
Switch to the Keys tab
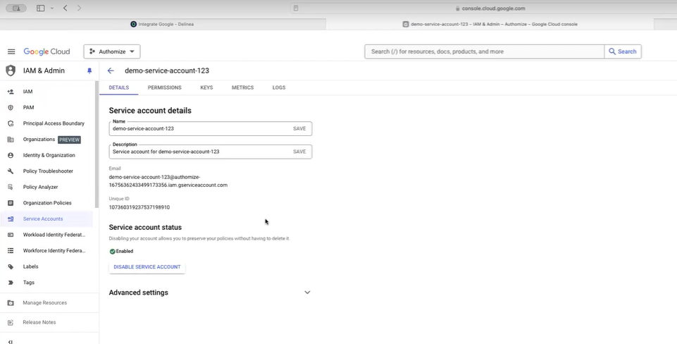tap(206, 87)
